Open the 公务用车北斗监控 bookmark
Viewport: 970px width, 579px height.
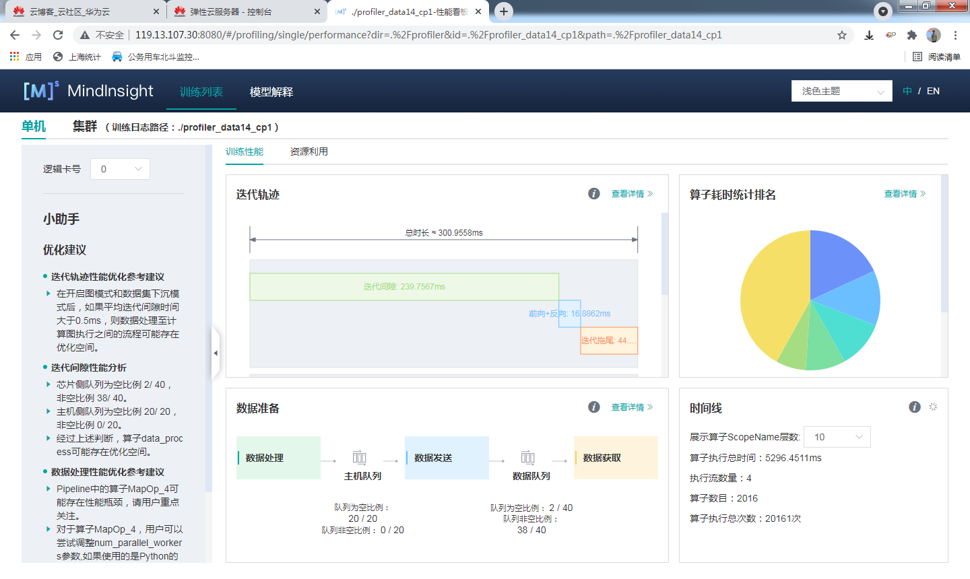(156, 57)
